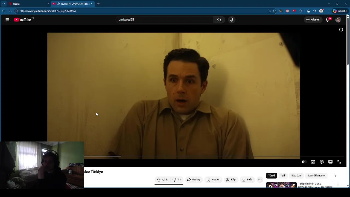Select the İlgili filter chip
This screenshot has height=197, width=350.
(283, 176)
